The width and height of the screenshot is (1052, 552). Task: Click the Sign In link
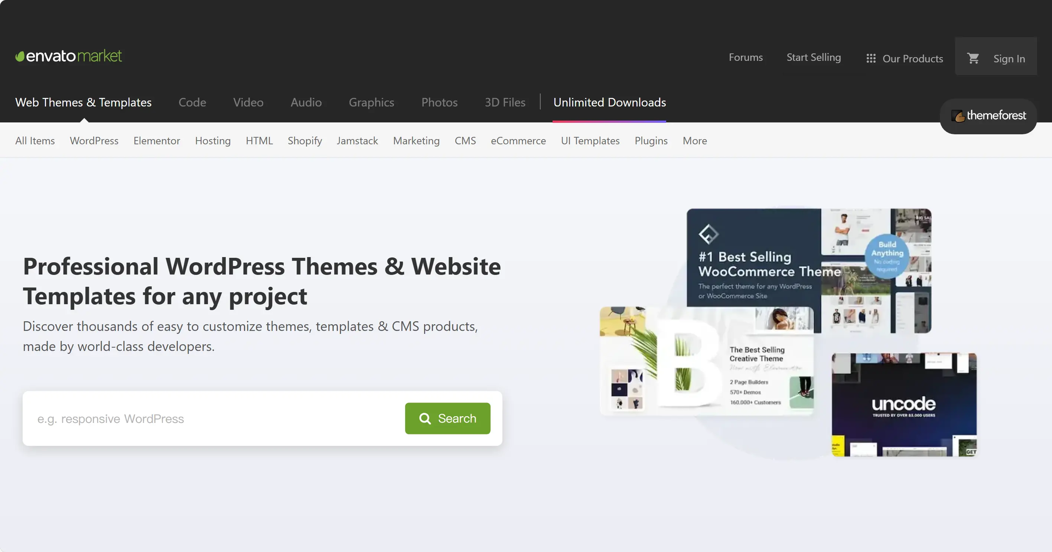coord(1009,59)
